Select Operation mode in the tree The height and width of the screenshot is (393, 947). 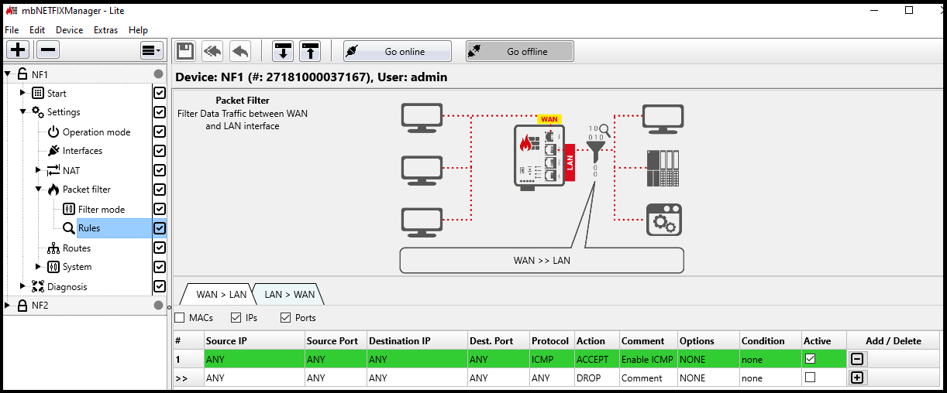coord(96,132)
